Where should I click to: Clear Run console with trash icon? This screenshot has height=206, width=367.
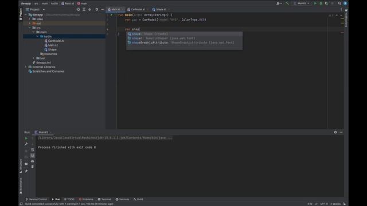[x=33, y=167]
